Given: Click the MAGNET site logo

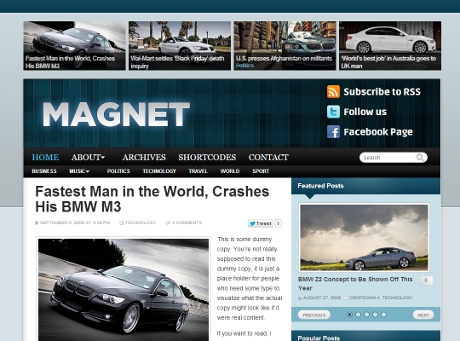Looking at the screenshot, I should click(116, 114).
